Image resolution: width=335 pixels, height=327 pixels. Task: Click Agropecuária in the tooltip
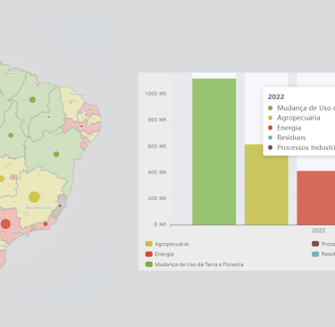click(x=298, y=118)
